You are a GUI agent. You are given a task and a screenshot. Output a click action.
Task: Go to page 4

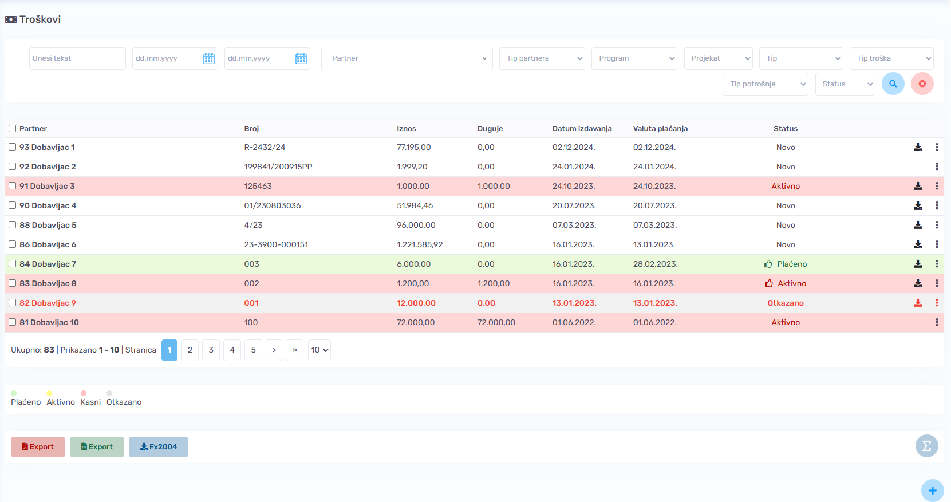(232, 350)
